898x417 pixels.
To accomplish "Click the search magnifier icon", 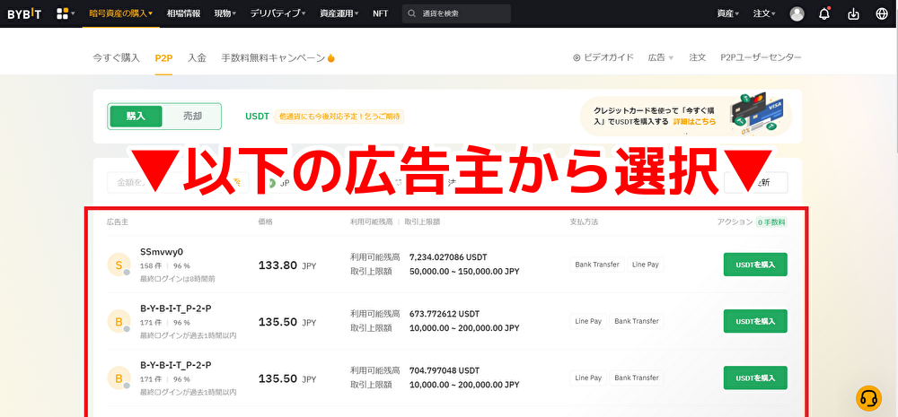I will (412, 13).
